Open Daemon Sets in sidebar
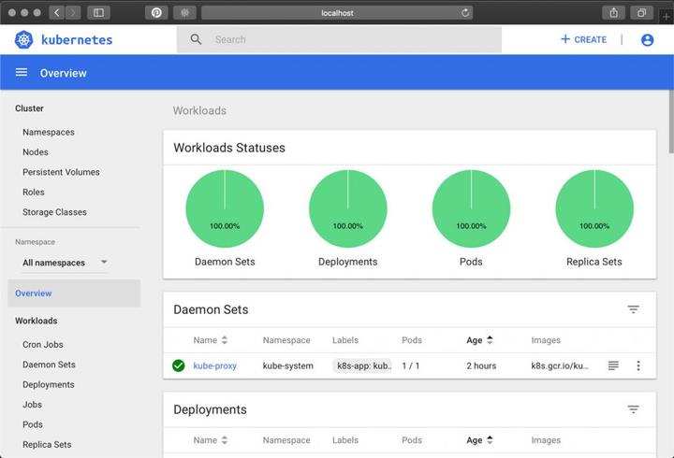Screen dimensions: 674x458 coord(49,365)
